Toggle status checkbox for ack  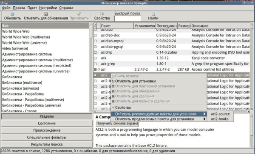point(95,58)
